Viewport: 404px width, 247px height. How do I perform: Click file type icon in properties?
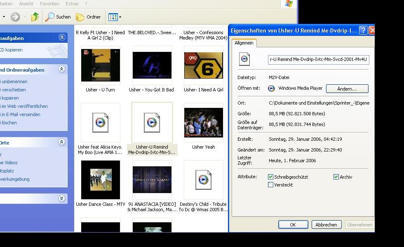[x=244, y=59]
